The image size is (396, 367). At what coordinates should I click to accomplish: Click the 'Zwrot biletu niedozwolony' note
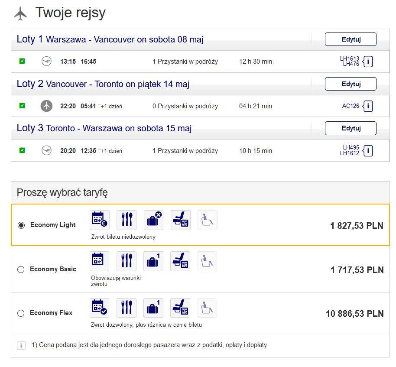[123, 237]
